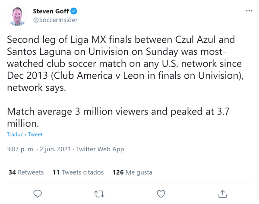Click the Traducir Tweet link
This screenshot has height=204, width=259.
pos(25,134)
